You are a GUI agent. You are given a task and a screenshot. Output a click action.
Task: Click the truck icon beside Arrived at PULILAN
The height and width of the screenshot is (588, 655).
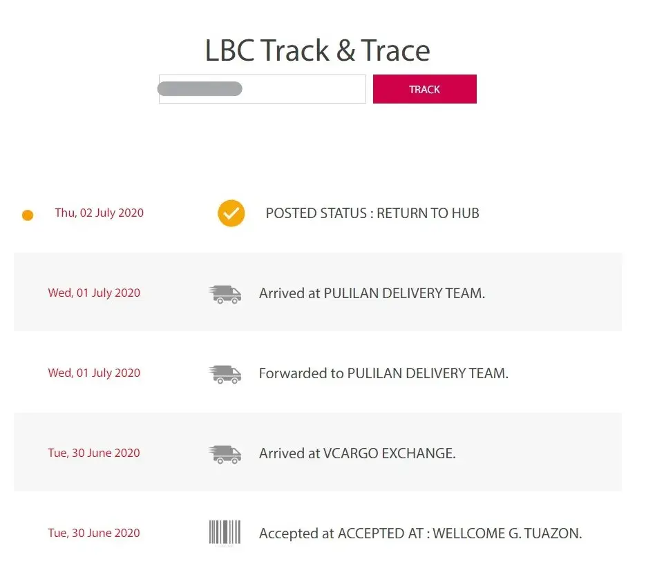click(225, 294)
